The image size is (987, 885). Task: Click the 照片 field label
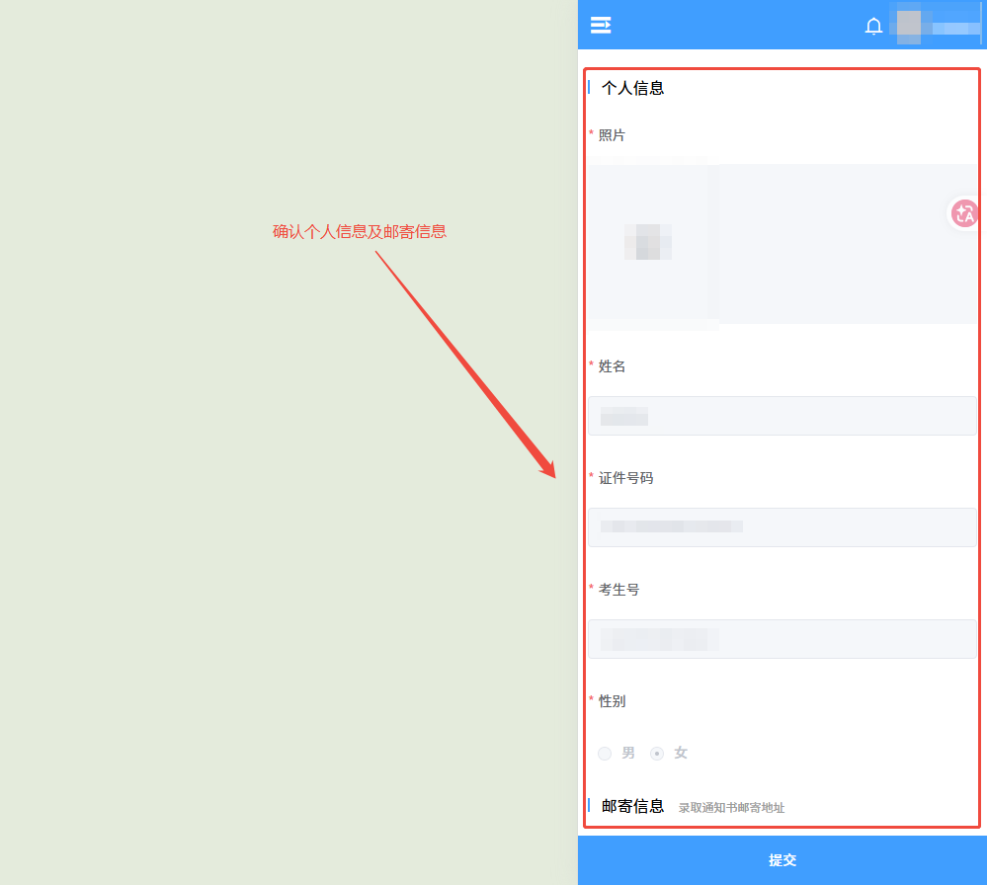click(x=612, y=135)
